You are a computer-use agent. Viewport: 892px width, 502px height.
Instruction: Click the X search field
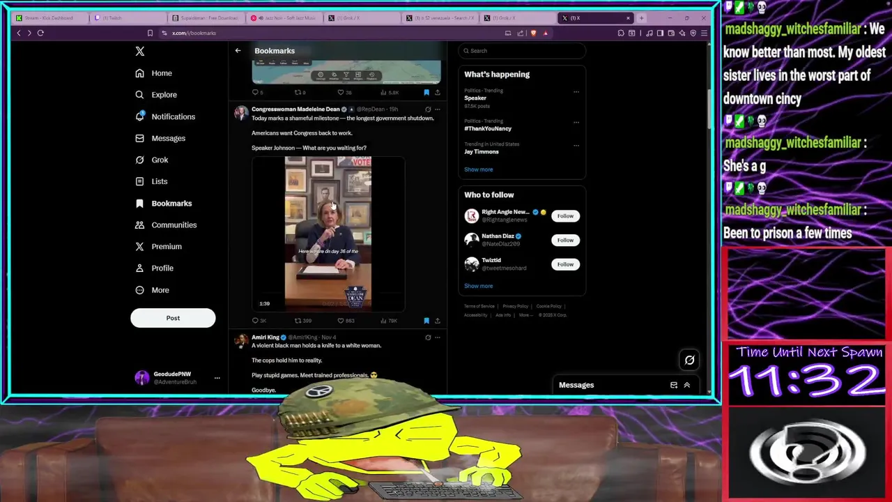pos(522,50)
